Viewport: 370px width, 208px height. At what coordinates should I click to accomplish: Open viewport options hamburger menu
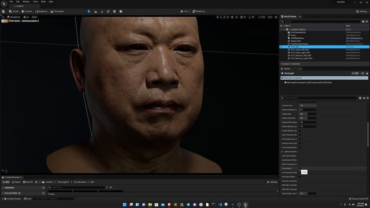[x=3, y=17]
